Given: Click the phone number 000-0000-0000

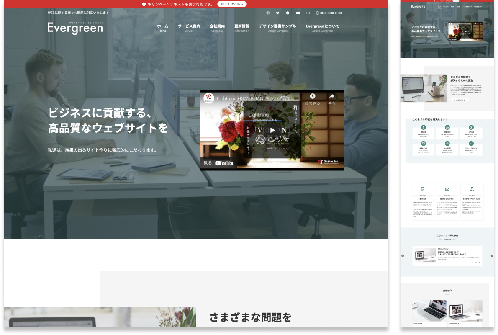Looking at the screenshot, I should pos(329,13).
